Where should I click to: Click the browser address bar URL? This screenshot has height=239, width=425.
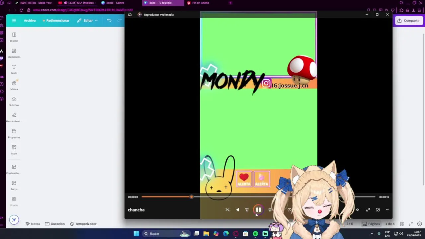point(83,10)
